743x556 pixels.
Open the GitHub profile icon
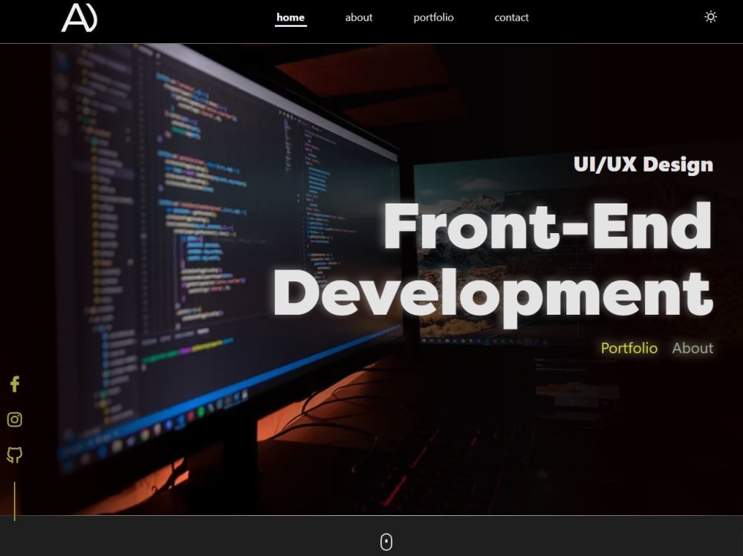[x=15, y=454]
